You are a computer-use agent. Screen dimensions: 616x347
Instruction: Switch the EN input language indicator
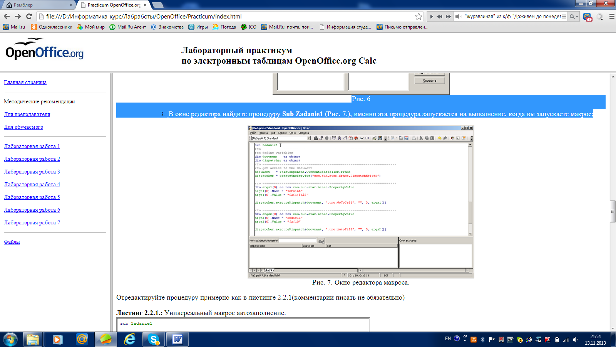pos(448,339)
